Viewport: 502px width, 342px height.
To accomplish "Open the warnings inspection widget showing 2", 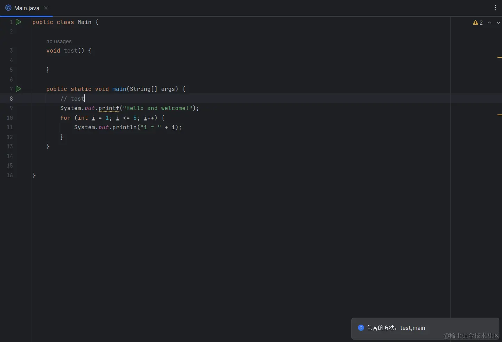I will pyautogui.click(x=478, y=23).
